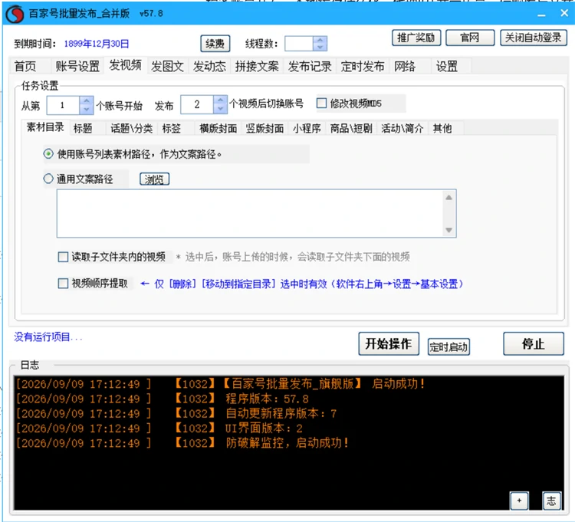The height and width of the screenshot is (522, 575).
Task: Click the 停止 button
Action: click(534, 343)
